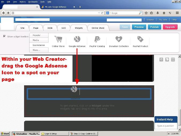Open a new browser tab with plus
181x136 pixels.
coord(80,7)
